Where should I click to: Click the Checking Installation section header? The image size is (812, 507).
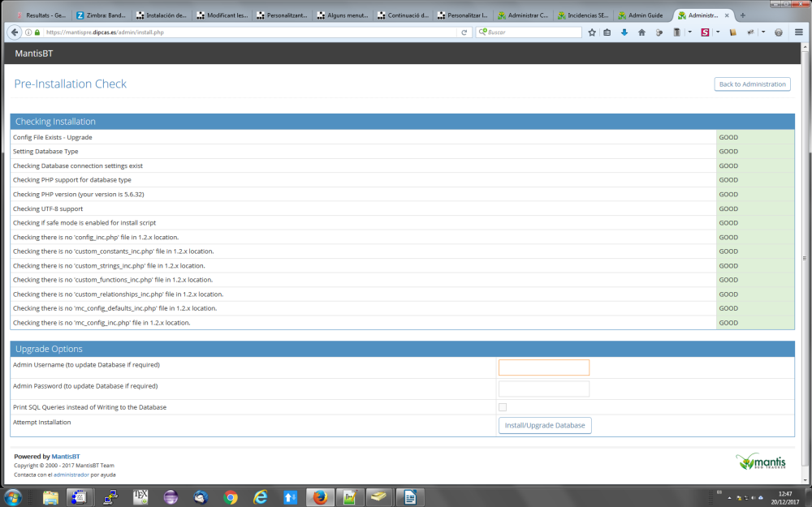[403, 122]
